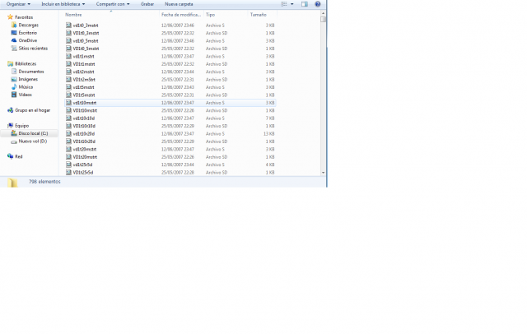Sort by the Nombre column header
The image size is (527, 334).
74,15
